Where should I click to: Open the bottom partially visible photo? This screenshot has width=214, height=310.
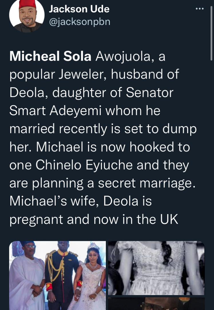(x=156, y=304)
